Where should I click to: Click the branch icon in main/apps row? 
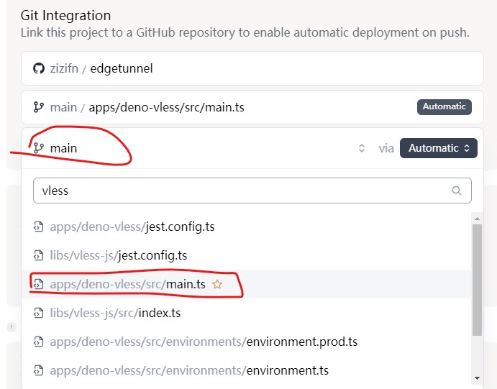(x=39, y=107)
